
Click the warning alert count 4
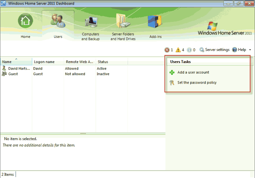(183, 50)
